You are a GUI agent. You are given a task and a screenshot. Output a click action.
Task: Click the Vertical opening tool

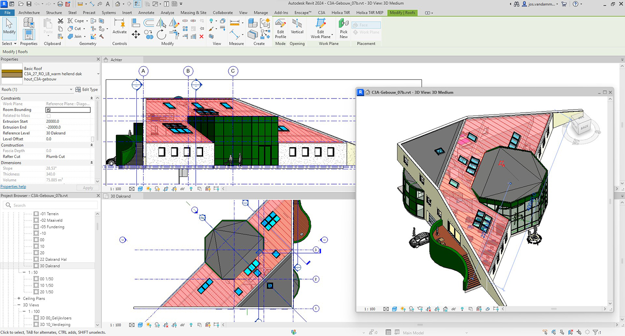pyautogui.click(x=297, y=26)
